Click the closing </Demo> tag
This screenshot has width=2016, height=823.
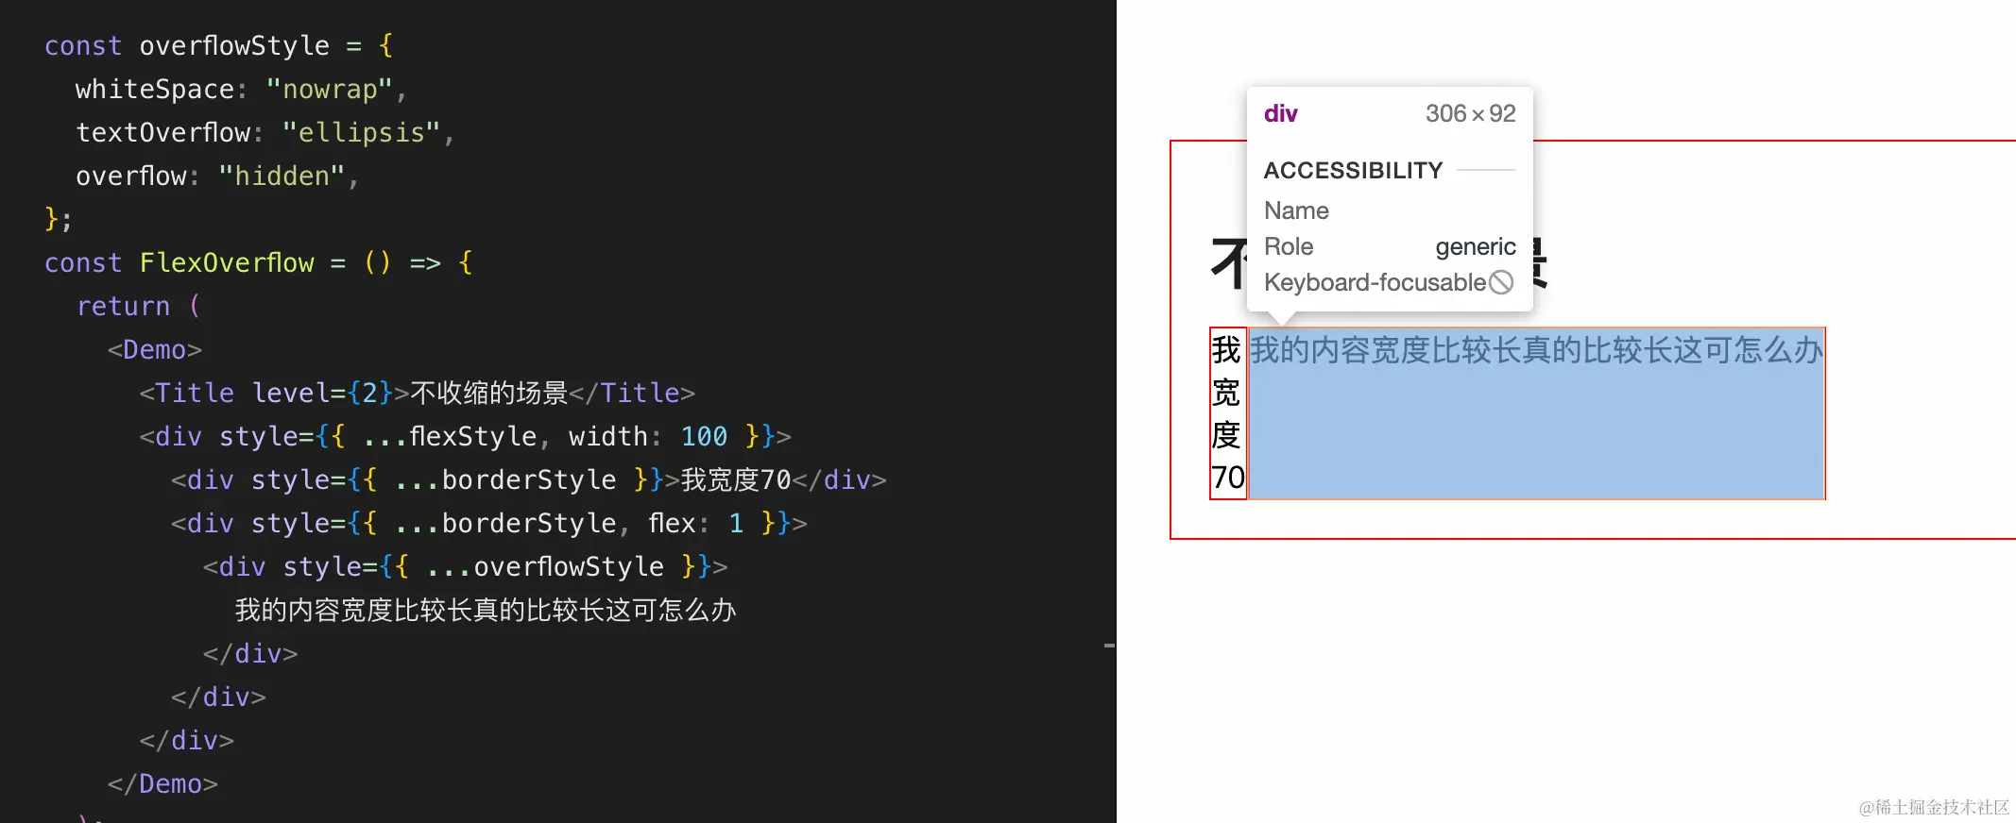point(162,784)
